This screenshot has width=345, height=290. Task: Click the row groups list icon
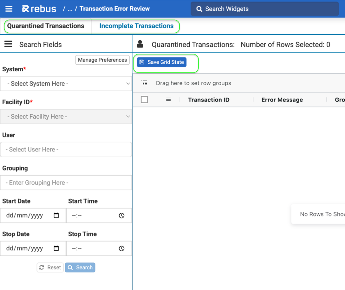[x=145, y=83]
